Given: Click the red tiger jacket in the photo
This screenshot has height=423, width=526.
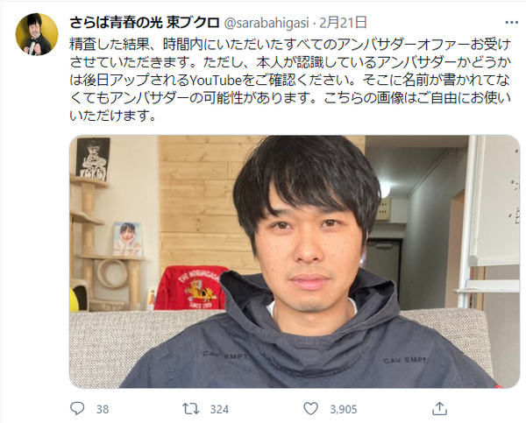Looking at the screenshot, I should [x=192, y=287].
